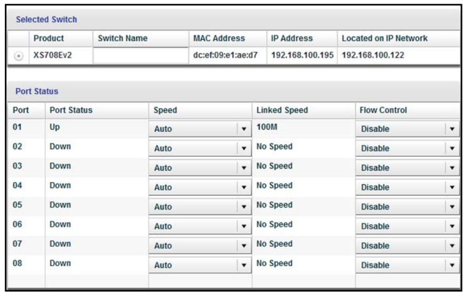The image size is (463, 293).
Task: Open the Flow Control dropdown for port 06
Action: (408, 226)
